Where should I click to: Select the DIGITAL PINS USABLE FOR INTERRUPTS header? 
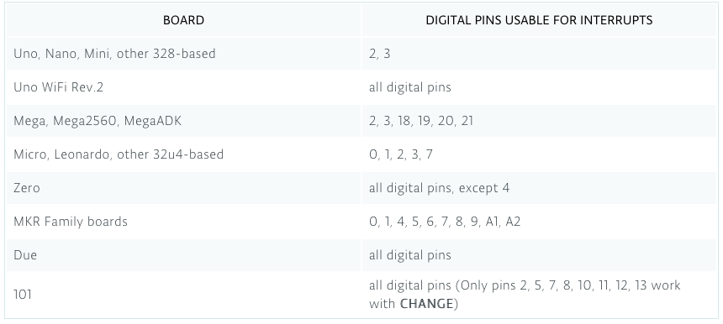click(539, 20)
